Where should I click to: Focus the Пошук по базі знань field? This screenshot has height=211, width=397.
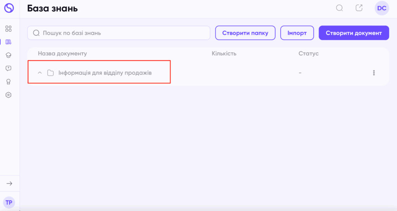click(x=119, y=33)
